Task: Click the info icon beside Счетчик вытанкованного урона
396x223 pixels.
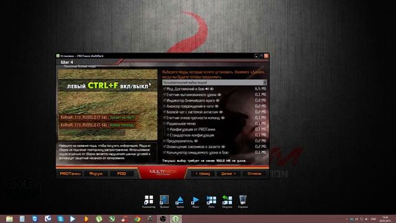Action: coord(219,95)
